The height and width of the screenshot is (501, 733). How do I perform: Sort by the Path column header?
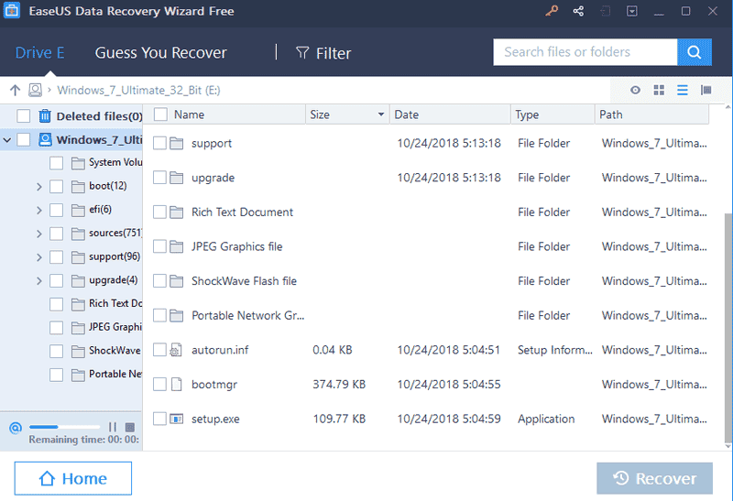pos(652,114)
